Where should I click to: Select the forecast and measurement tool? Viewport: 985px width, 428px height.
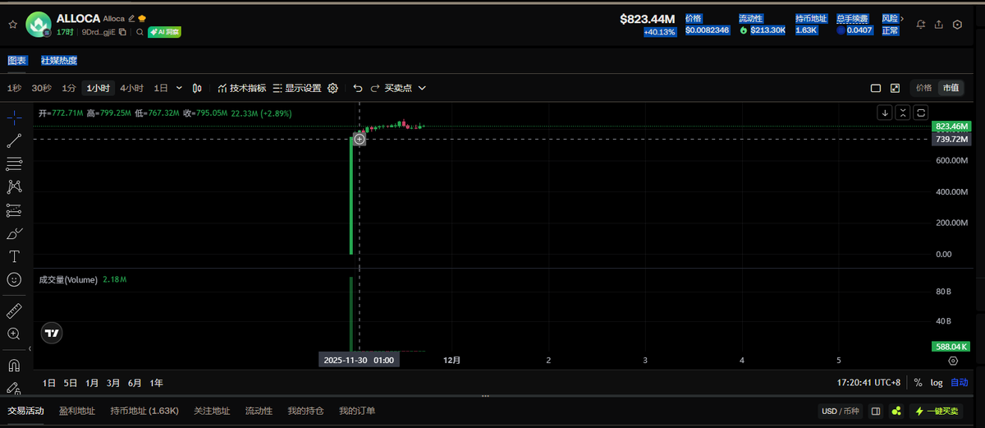coord(14,210)
